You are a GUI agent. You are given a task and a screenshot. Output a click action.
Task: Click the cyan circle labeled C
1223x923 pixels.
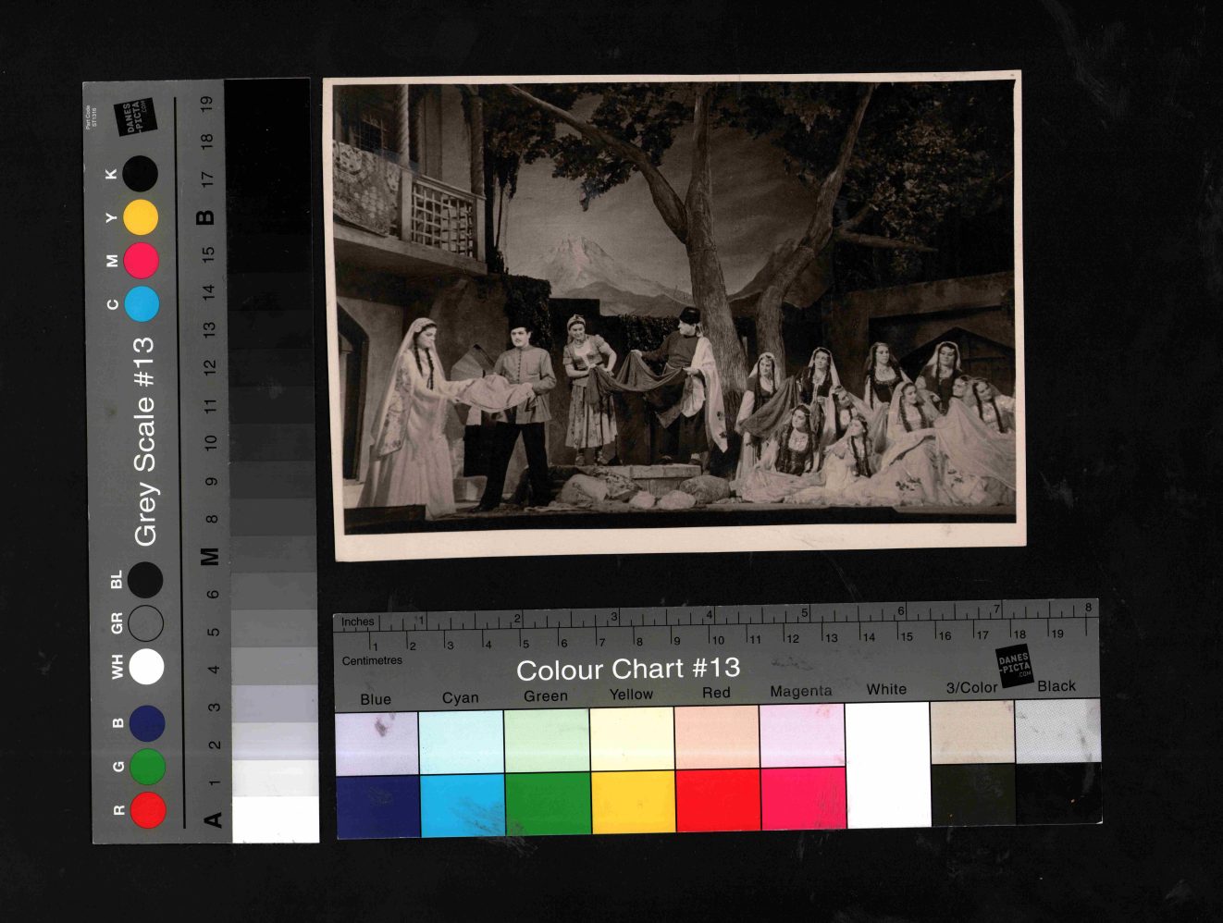tap(142, 303)
